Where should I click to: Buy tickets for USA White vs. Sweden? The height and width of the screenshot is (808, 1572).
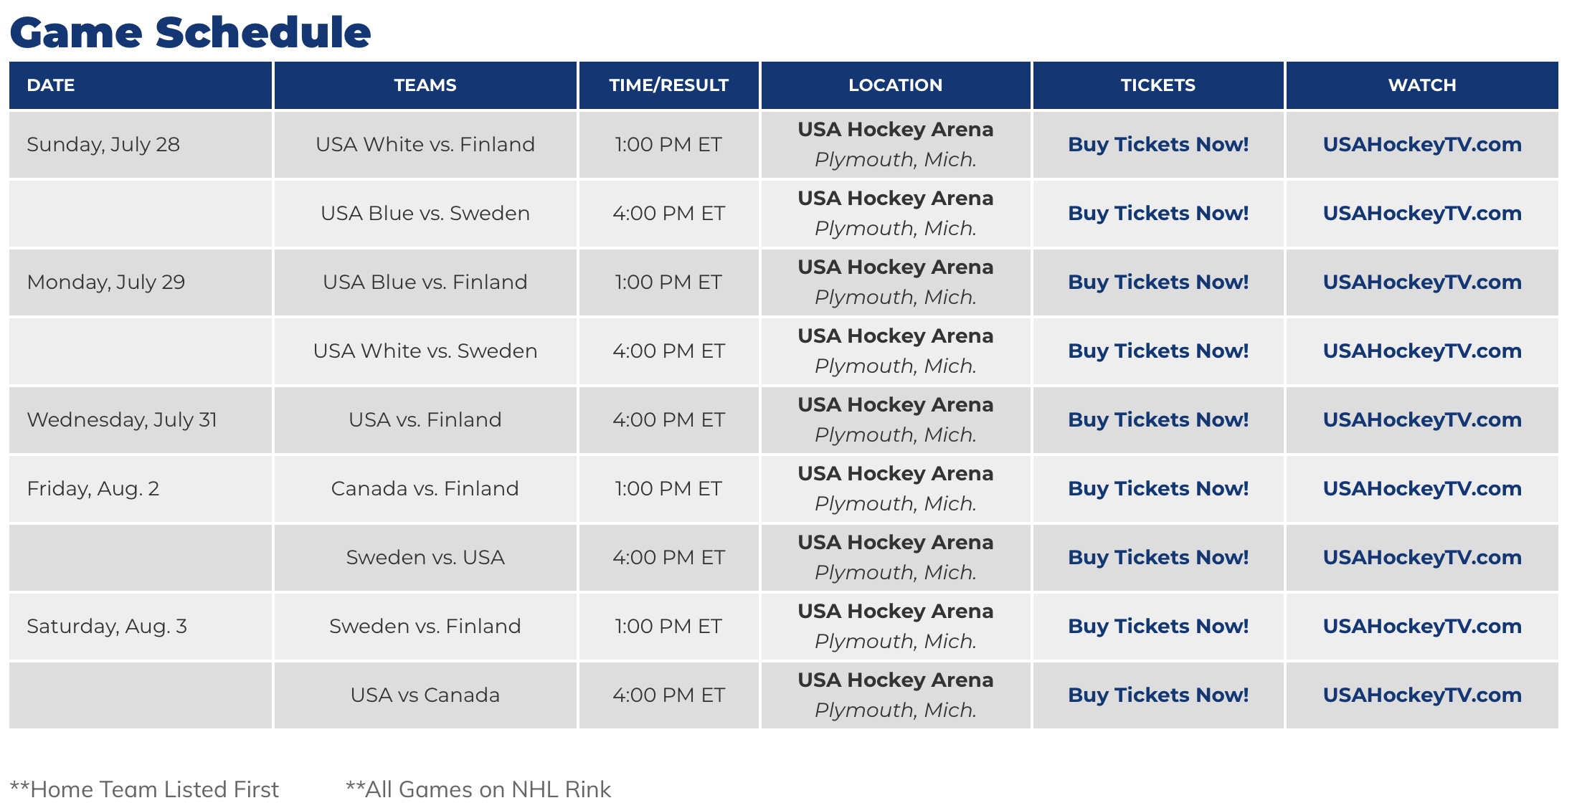click(1158, 351)
